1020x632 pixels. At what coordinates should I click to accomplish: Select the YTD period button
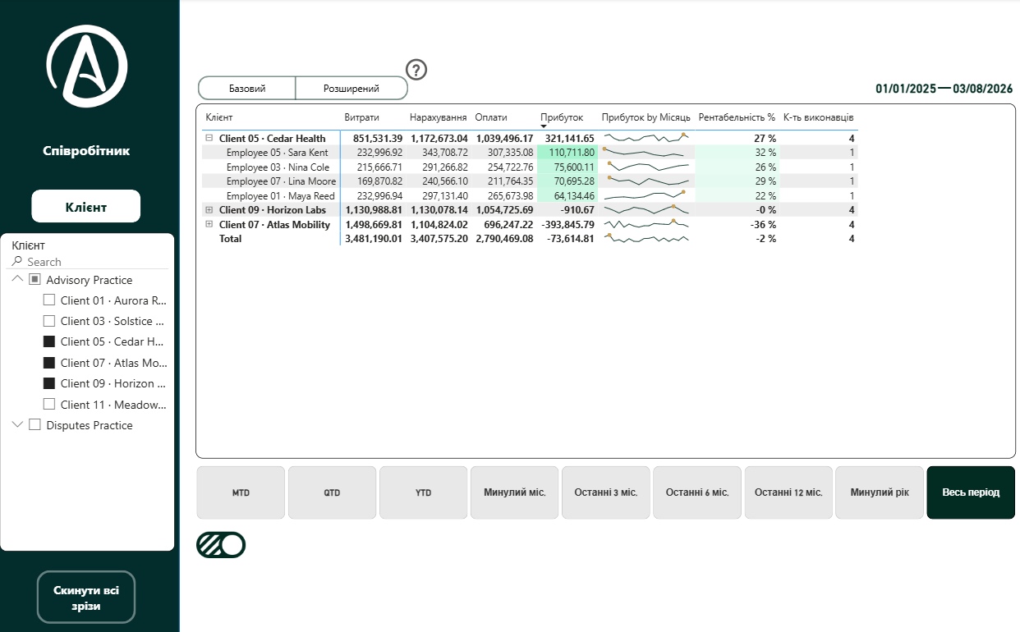tap(423, 492)
